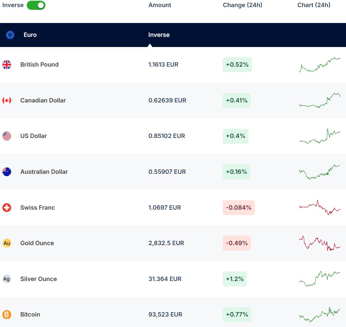Click the Euro flag in header row

click(10, 35)
